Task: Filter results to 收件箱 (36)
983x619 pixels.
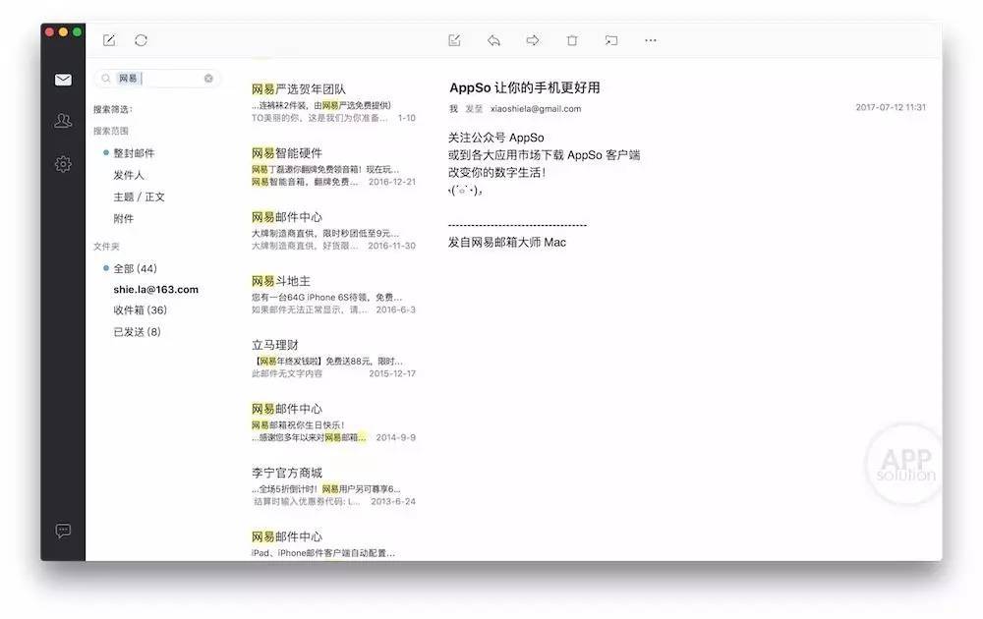Action: (x=140, y=310)
